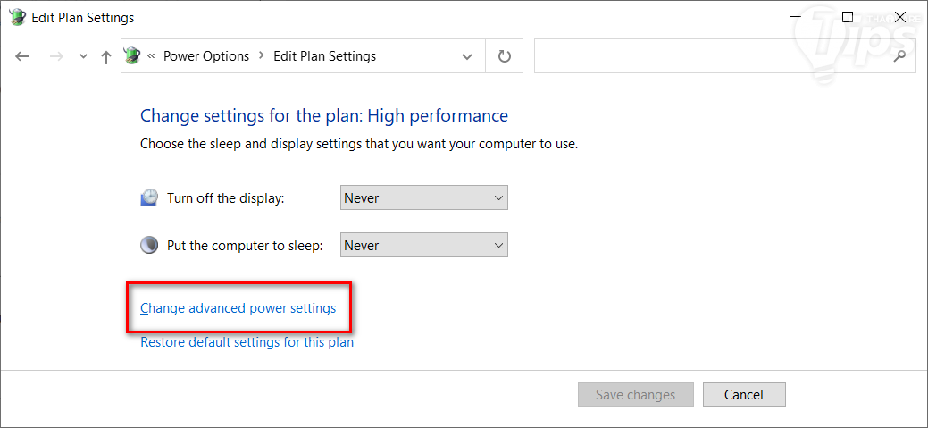
Task: Click the monitor icon beside display setting
Action: click(x=149, y=197)
